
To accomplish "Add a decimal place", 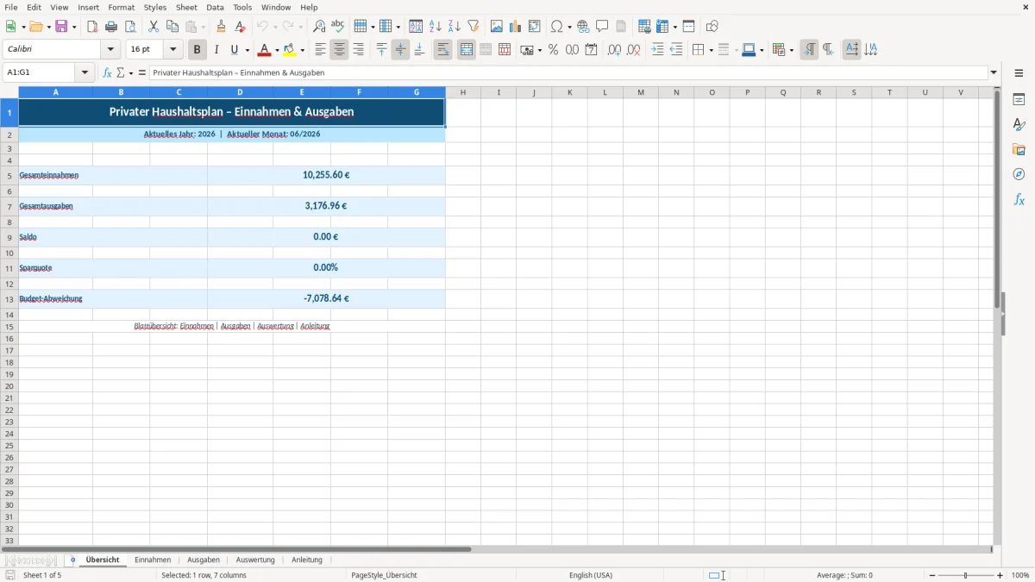I will click(x=614, y=50).
